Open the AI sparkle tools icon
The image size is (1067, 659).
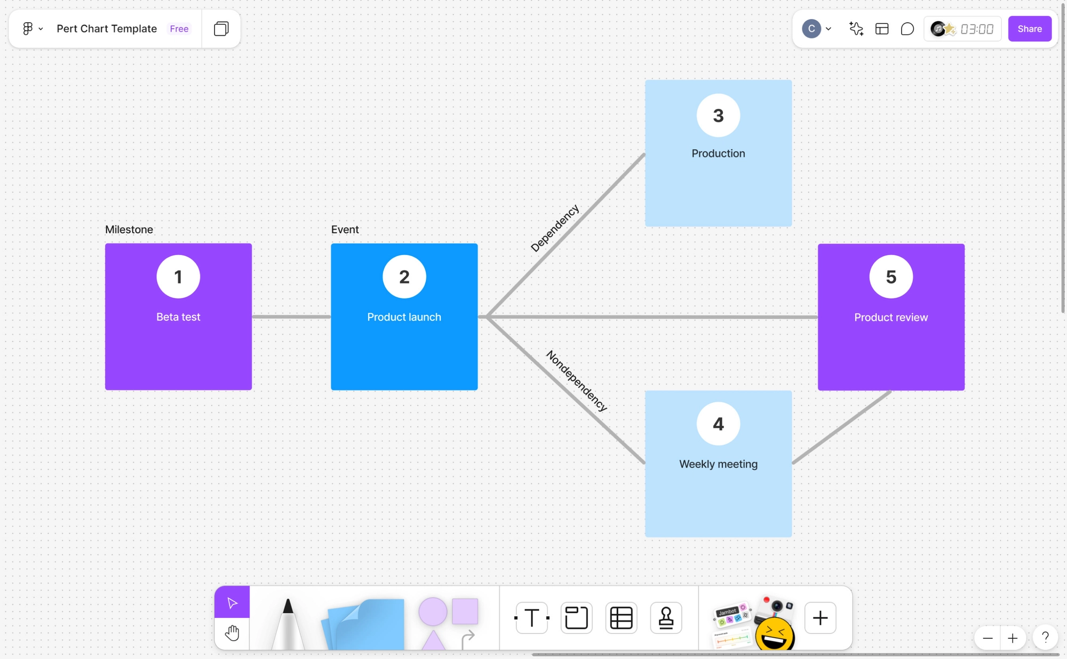tap(856, 29)
